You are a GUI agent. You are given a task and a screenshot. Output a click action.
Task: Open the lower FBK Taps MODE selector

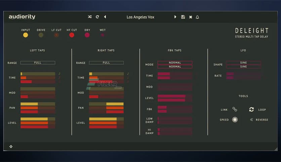(175, 67)
